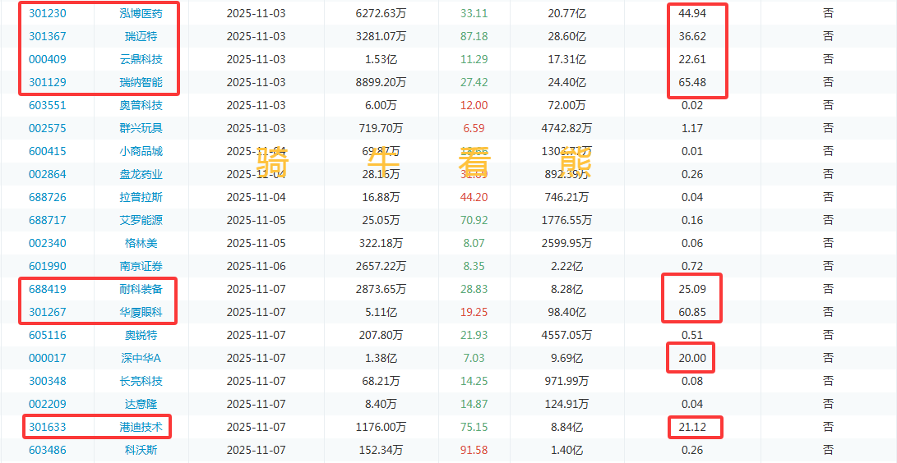Viewport: 897px width, 463px height.
Task: Select the 港迪技术 stock name link
Action: [141, 427]
